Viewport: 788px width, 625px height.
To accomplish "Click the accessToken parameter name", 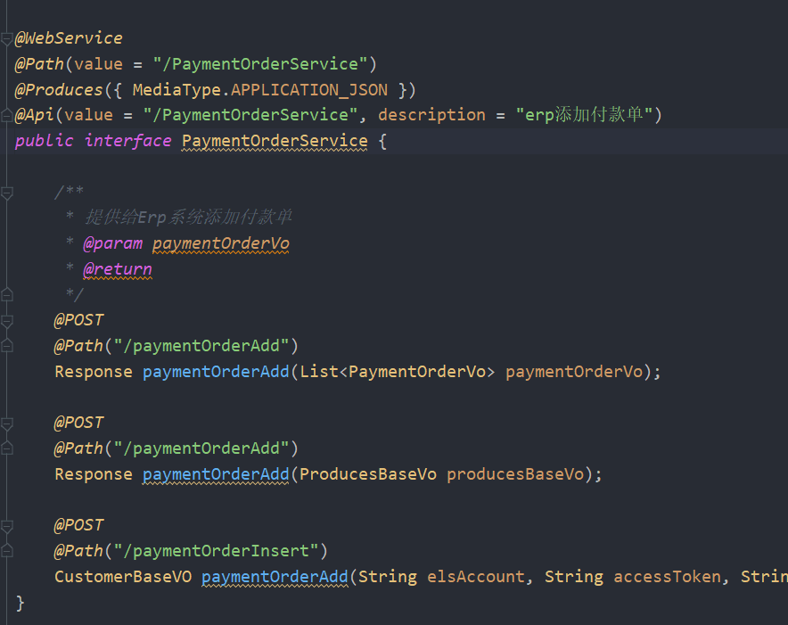I will pos(667,577).
